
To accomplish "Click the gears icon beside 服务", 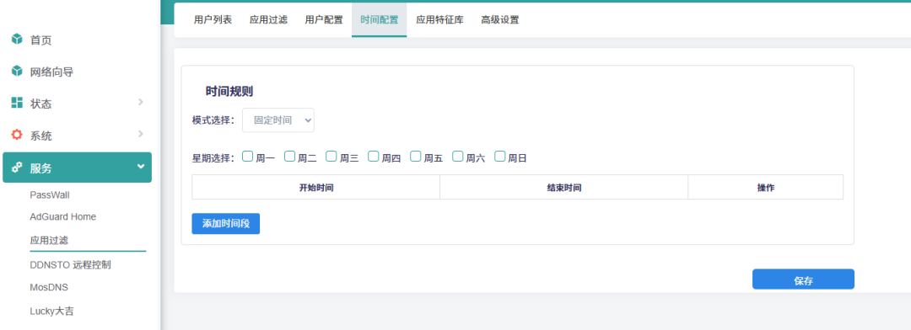I will click(x=17, y=168).
